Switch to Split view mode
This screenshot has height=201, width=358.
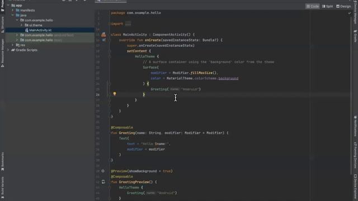click(327, 6)
